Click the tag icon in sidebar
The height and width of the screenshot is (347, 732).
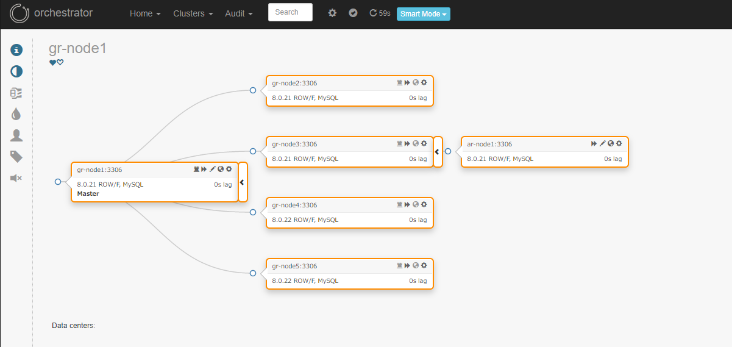16,157
